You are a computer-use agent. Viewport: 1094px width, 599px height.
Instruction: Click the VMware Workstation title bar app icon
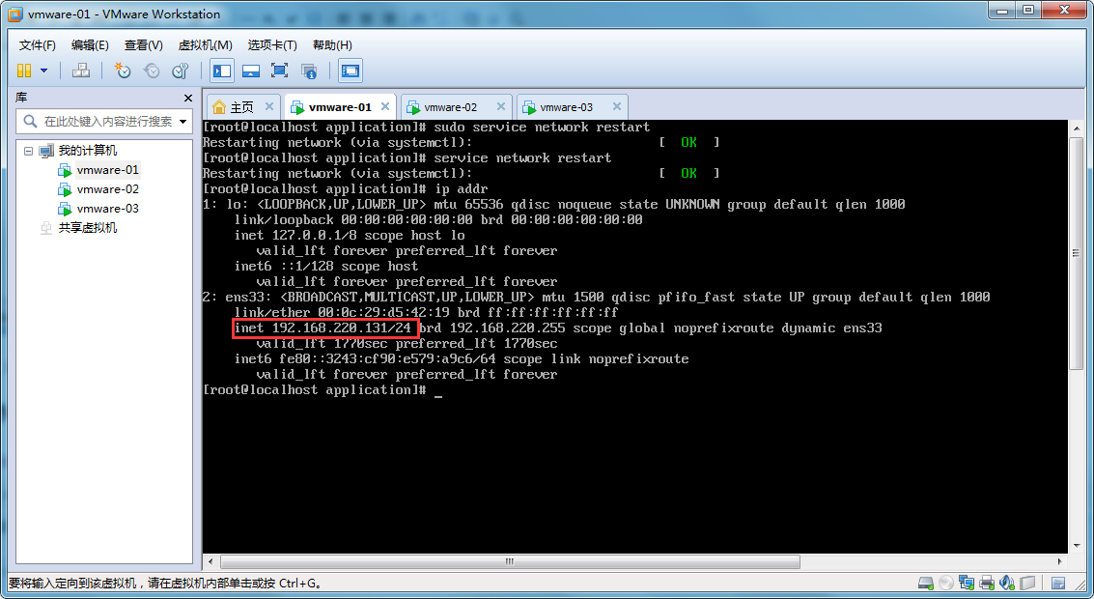tap(14, 14)
